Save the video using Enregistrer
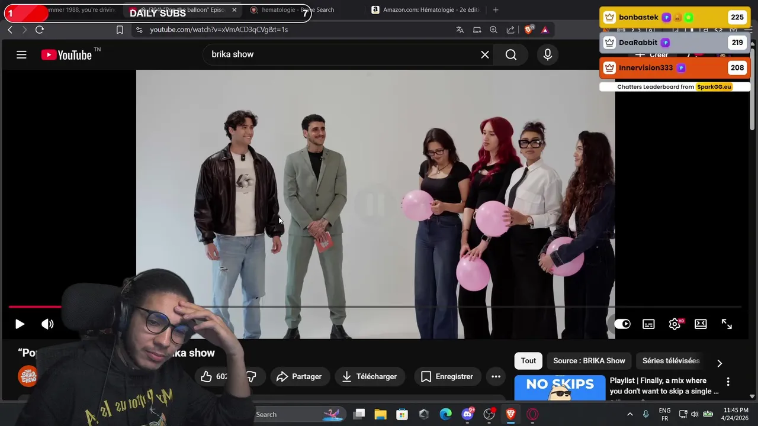 pyautogui.click(x=447, y=376)
